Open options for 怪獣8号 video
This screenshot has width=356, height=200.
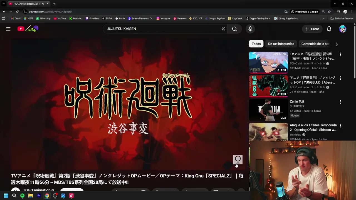340,78
